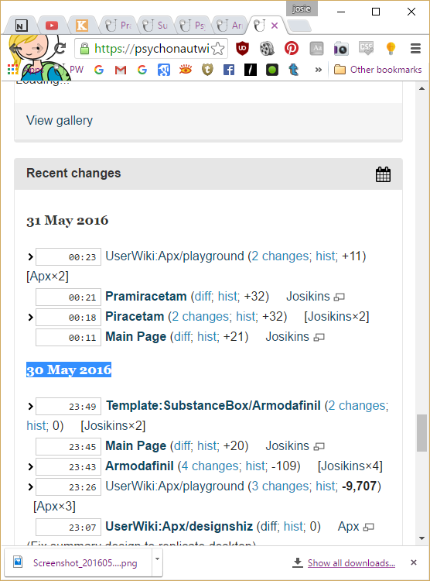Expand the Armodafinil 4 changes group

[x=31, y=466]
